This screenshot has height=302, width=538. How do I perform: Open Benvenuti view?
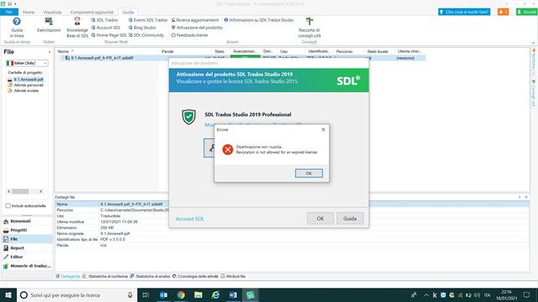[27, 222]
